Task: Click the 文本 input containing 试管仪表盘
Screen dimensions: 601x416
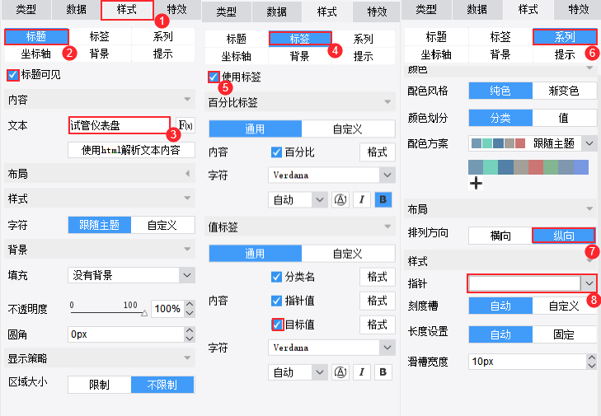Action: (120, 125)
